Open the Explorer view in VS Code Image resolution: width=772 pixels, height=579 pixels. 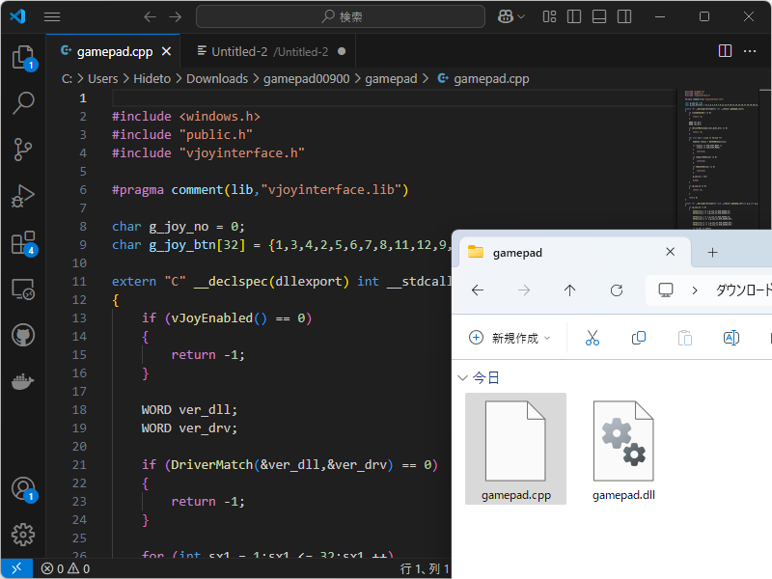coord(23,57)
